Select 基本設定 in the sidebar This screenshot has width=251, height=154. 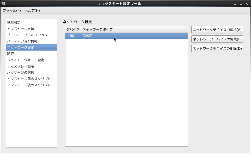click(14, 22)
